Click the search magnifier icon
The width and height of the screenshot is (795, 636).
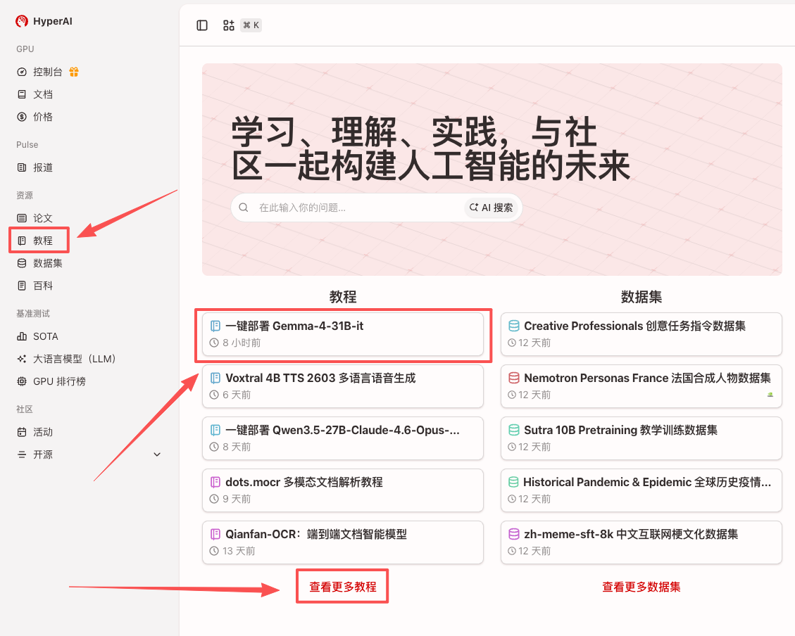click(244, 208)
